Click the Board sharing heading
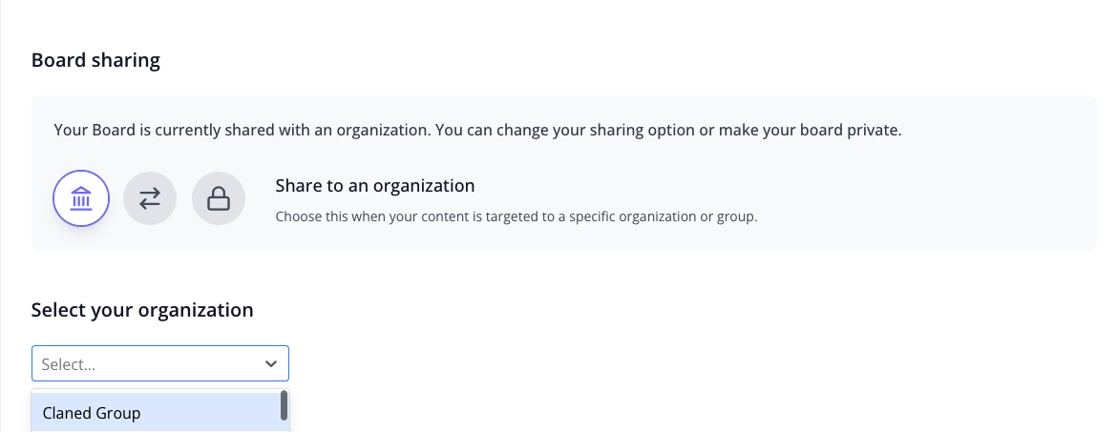Viewport: 1117px width, 432px height. 95,60
